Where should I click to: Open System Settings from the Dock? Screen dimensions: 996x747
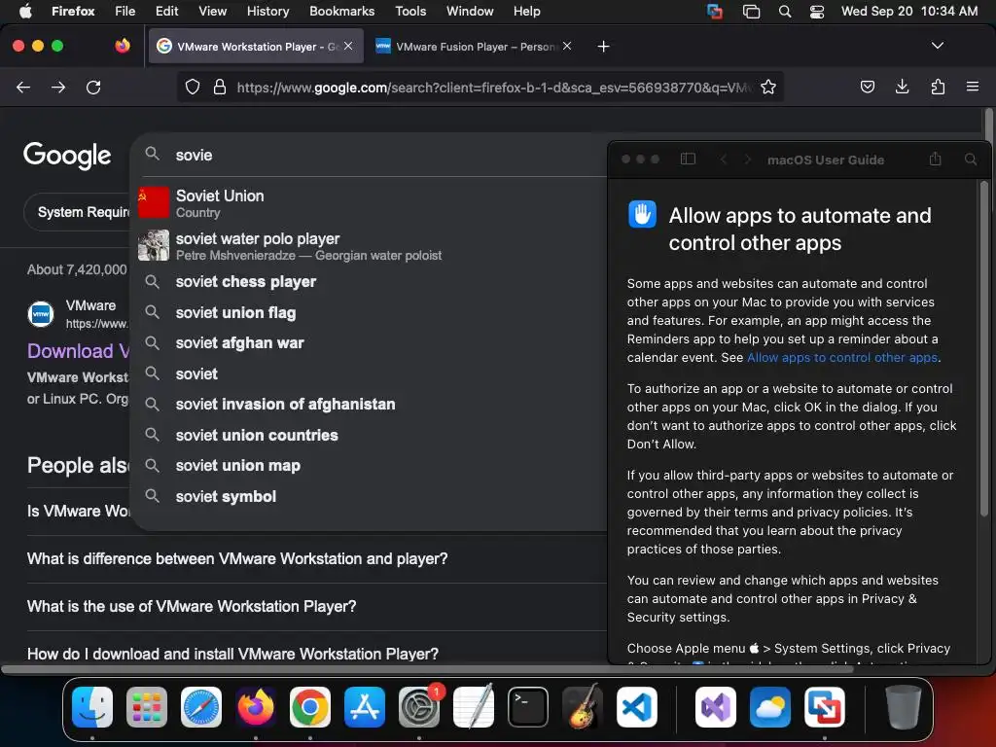[x=419, y=707]
